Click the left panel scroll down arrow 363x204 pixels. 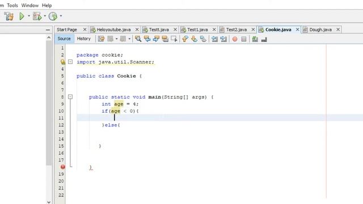click(x=49, y=202)
